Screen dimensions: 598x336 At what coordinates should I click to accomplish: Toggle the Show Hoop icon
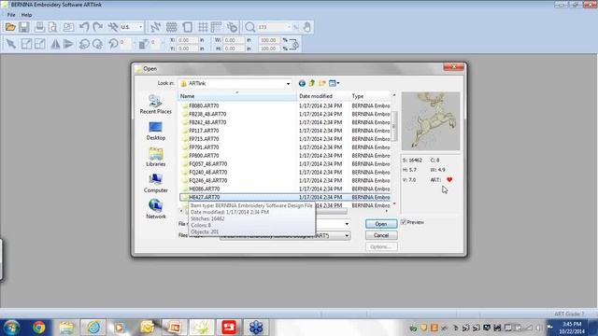[x=187, y=27]
